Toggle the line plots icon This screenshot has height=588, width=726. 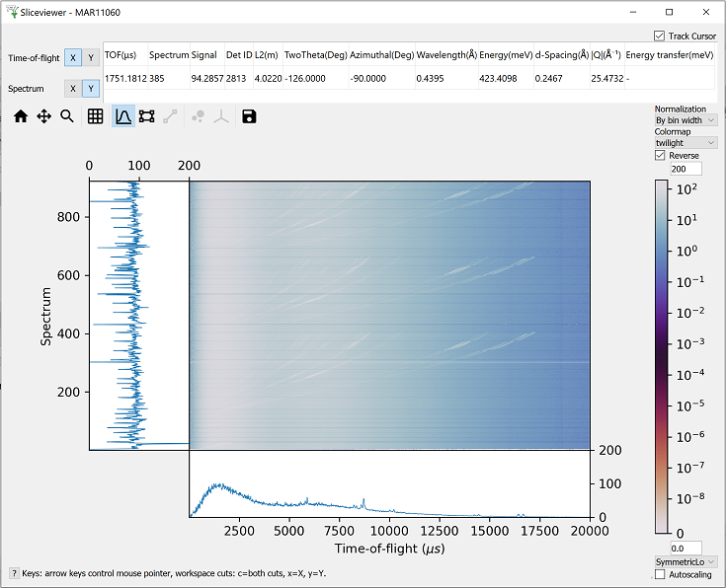coord(123,116)
